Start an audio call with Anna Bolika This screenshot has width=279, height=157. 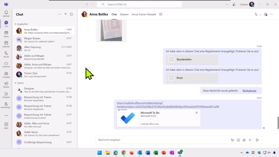[256, 14]
